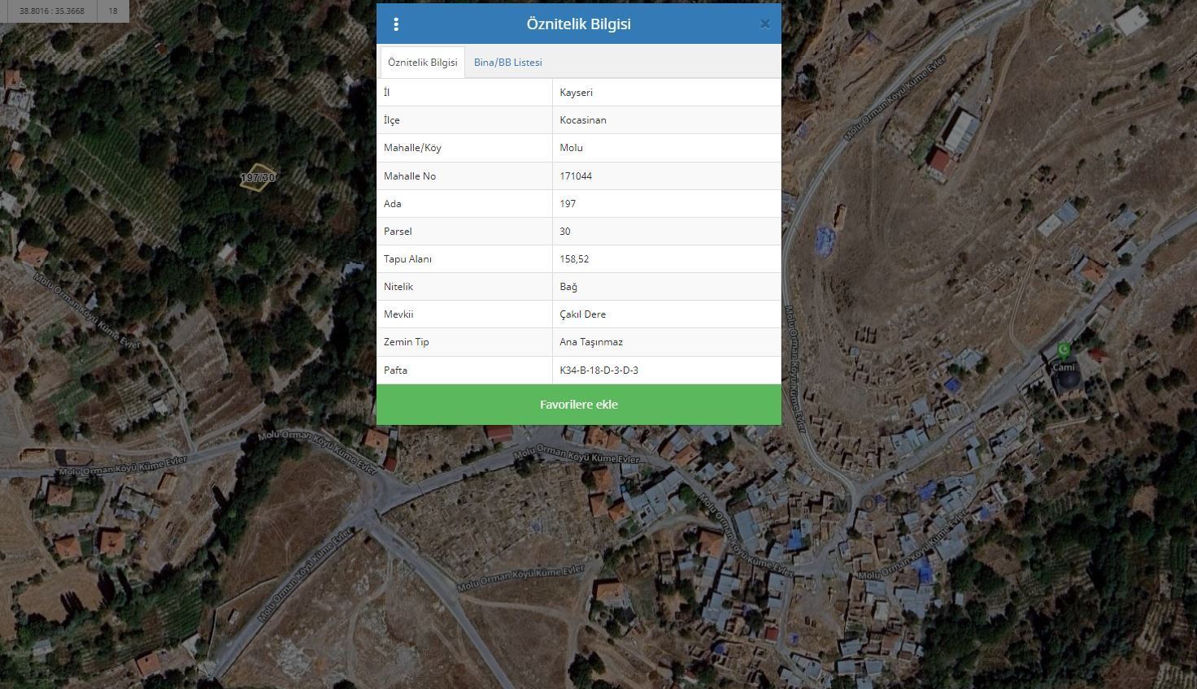This screenshot has width=1197, height=689.
Task: Select the Nitelik value Bağ
Action: (x=568, y=287)
